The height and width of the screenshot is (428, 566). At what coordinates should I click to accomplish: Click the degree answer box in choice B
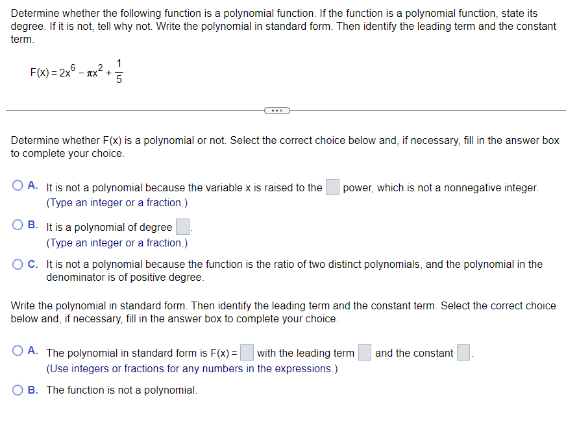pyautogui.click(x=182, y=226)
